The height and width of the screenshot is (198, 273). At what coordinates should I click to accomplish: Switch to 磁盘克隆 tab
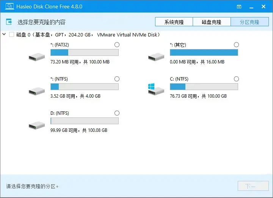212,22
